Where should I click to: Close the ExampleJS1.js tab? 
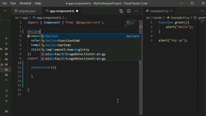[x=171, y=11]
